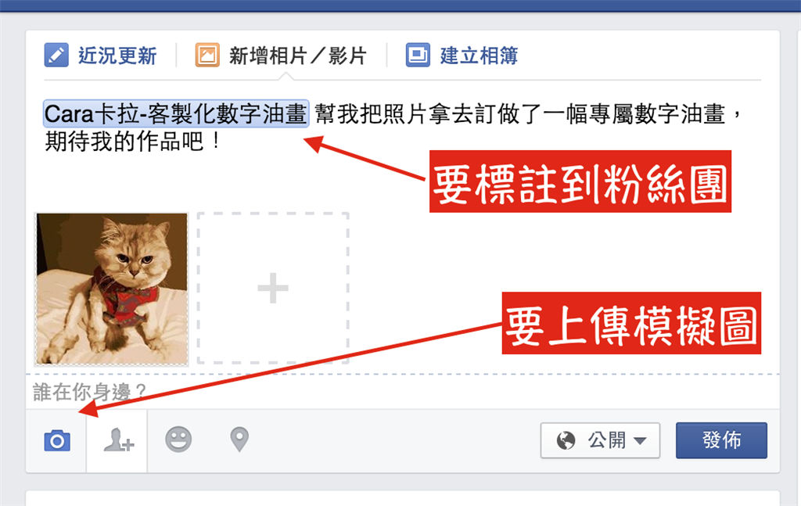Click the location pin icon

pos(239,439)
